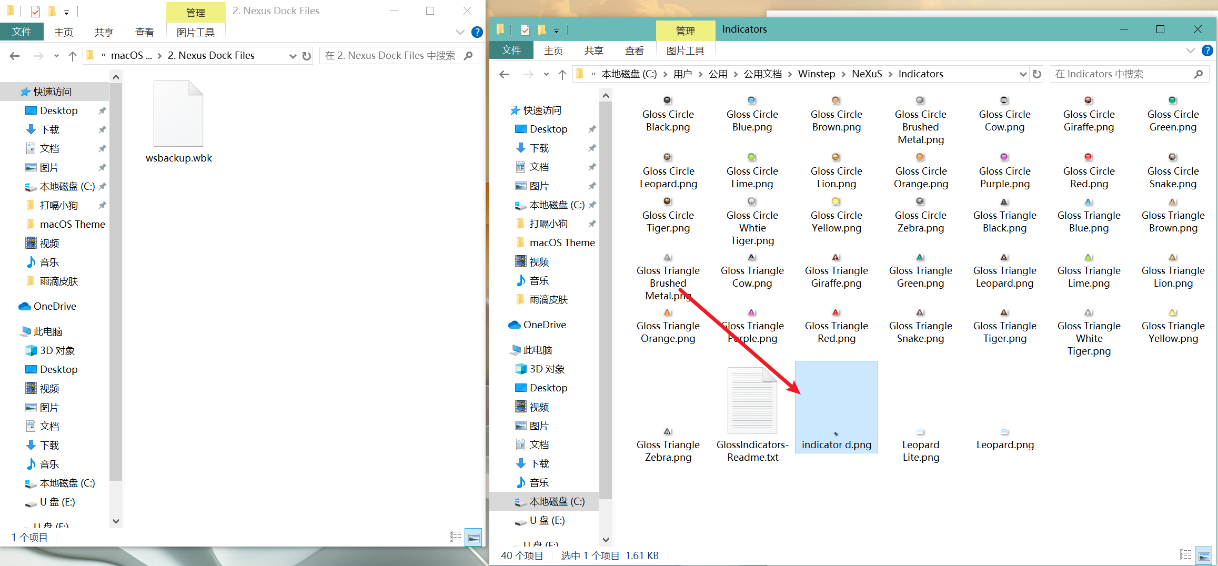Refresh the Indicators folder view
The width and height of the screenshot is (1218, 566).
tap(1037, 74)
